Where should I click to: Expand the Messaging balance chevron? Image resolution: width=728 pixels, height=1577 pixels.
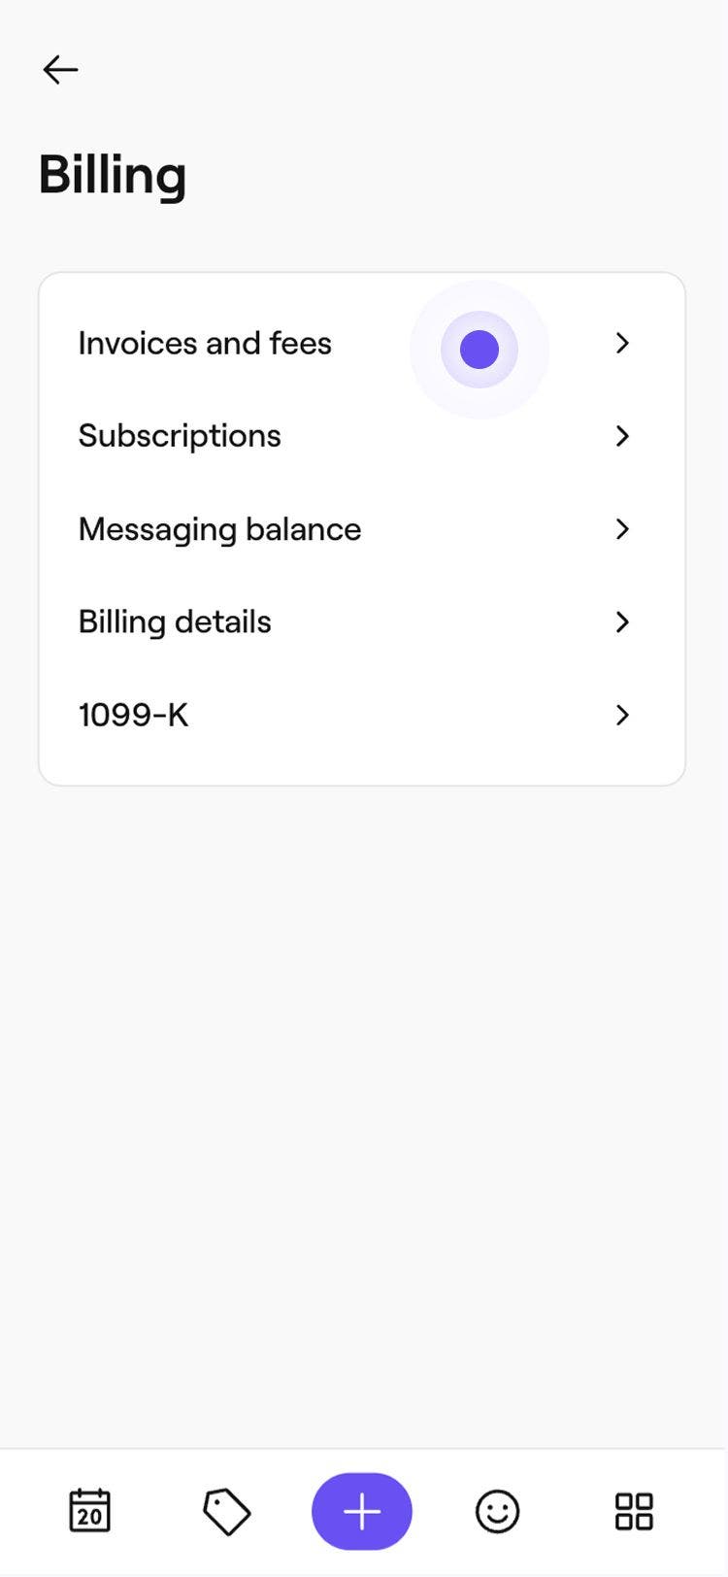(x=622, y=529)
